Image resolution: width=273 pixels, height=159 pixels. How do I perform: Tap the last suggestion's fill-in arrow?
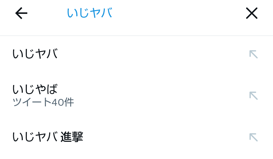[x=254, y=137]
